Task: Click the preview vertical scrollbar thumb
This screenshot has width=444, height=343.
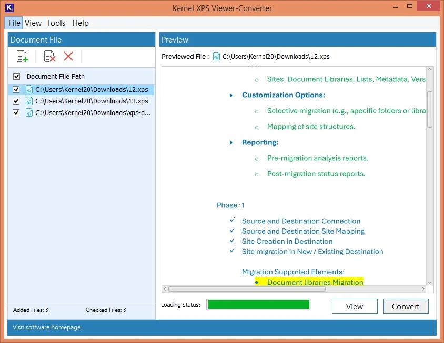Action: (x=430, y=109)
